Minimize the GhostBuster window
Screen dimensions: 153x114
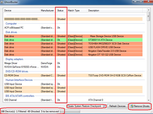(x=135, y=2)
